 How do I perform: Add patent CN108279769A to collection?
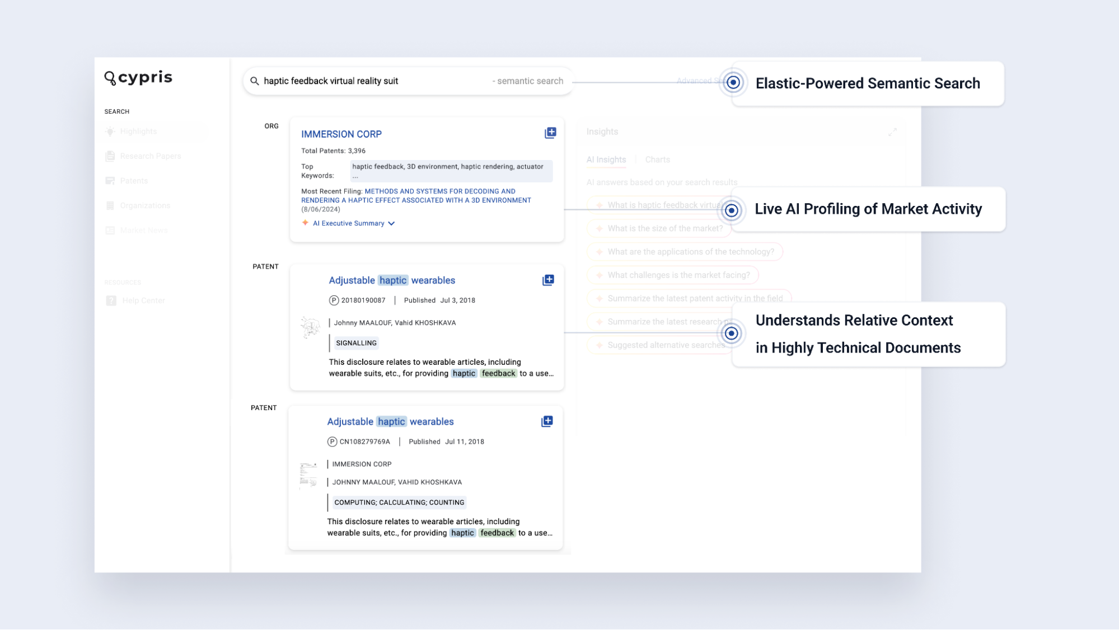[547, 421]
